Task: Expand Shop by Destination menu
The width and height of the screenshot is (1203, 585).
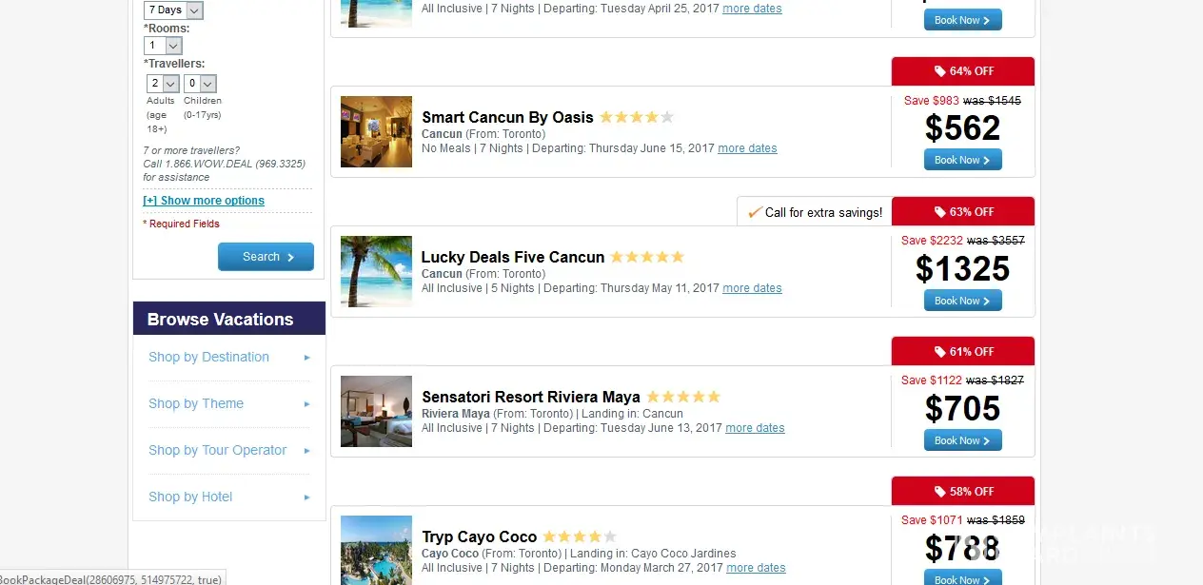Action: point(208,358)
